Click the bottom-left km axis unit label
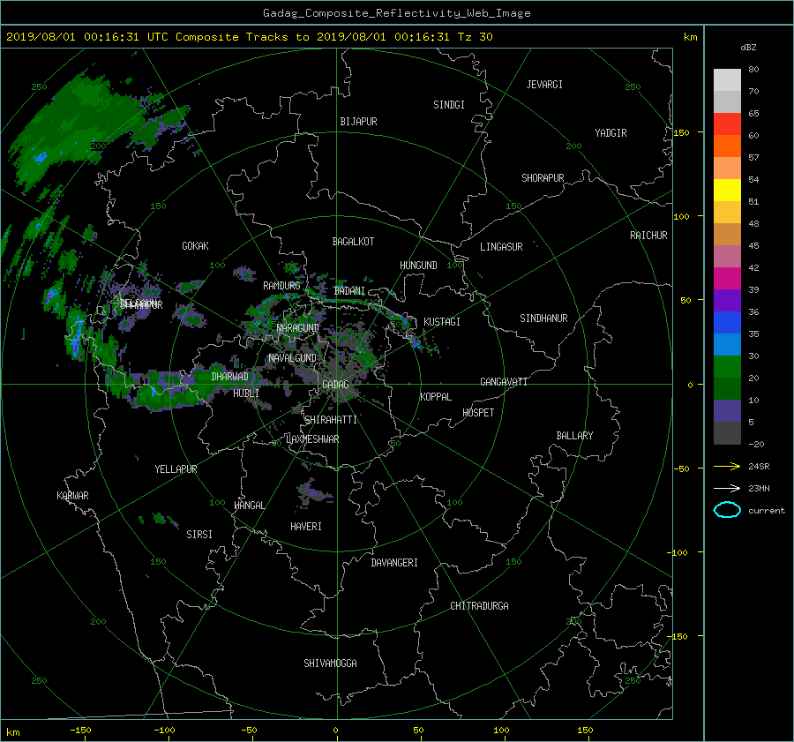 12,732
